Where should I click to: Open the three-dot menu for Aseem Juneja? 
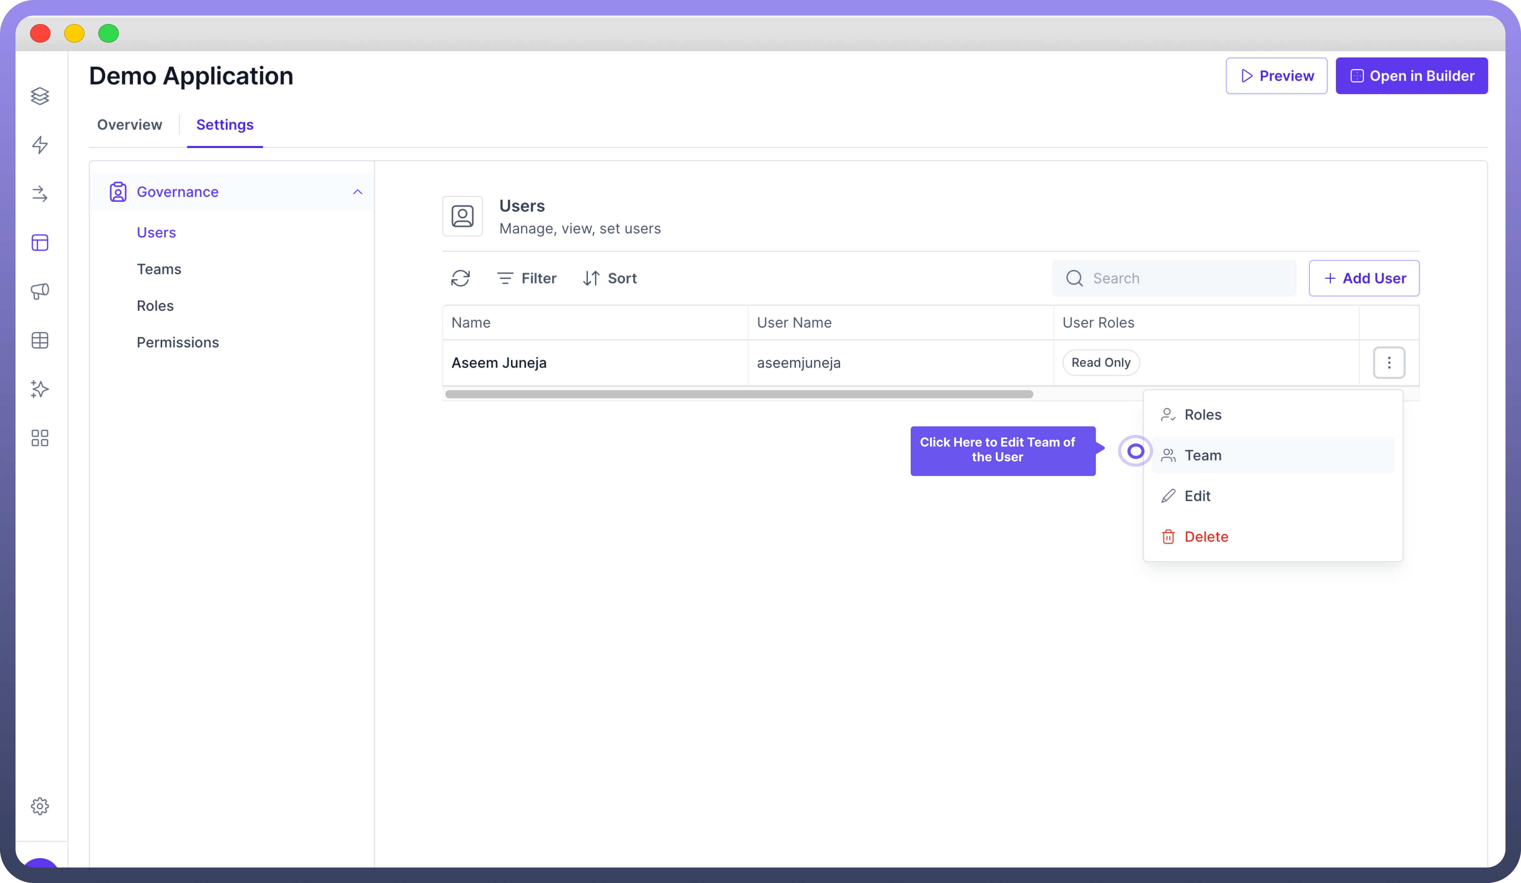click(1389, 362)
